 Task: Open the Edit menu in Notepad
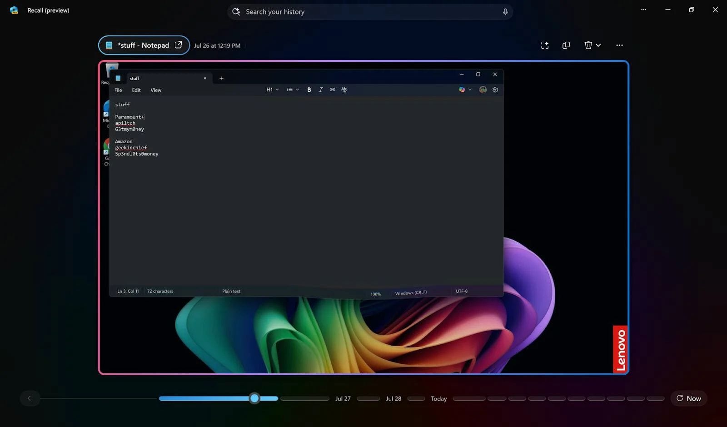[x=136, y=90]
